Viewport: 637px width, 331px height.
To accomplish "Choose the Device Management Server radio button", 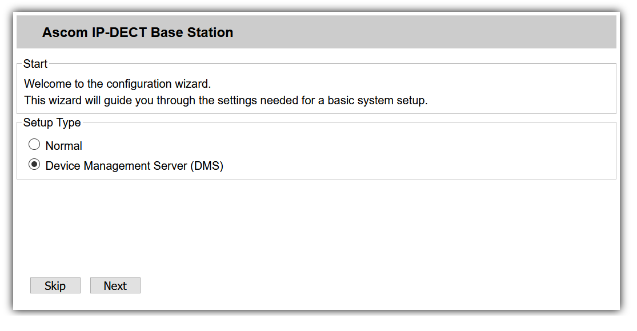I will pos(34,165).
